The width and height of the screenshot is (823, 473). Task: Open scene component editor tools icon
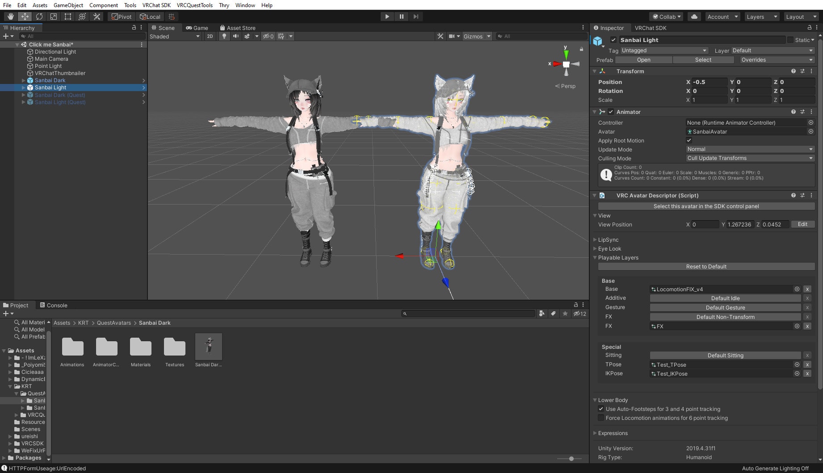(440, 36)
